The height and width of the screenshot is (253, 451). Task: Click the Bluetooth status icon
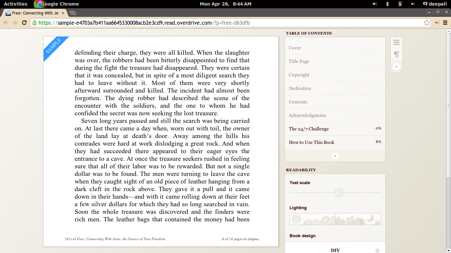point(388,4)
